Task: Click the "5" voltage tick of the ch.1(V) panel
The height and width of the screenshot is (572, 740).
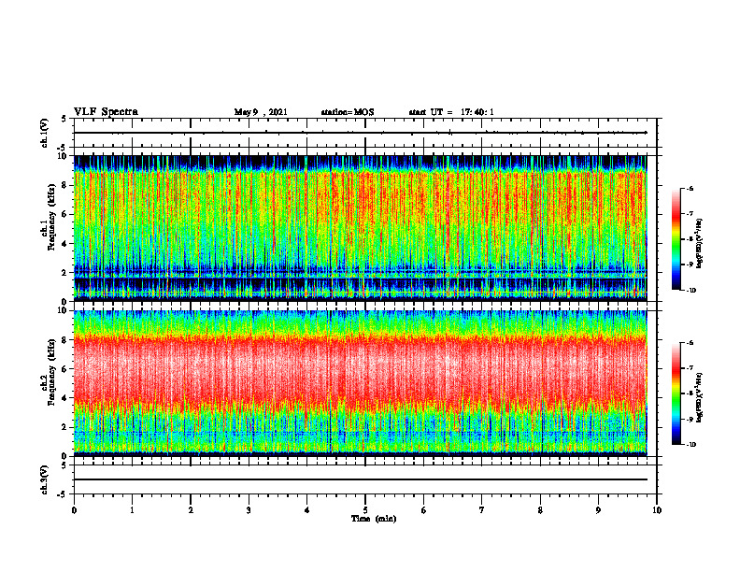Action: point(64,119)
